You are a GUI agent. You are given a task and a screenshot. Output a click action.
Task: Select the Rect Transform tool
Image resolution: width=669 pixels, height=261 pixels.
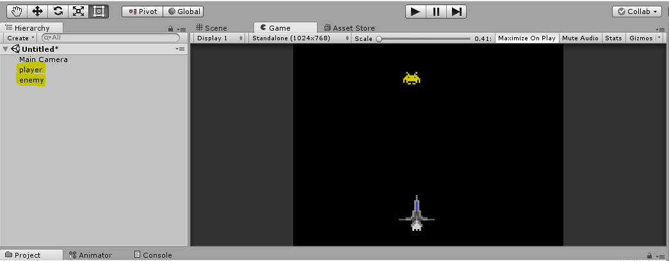[x=99, y=12]
